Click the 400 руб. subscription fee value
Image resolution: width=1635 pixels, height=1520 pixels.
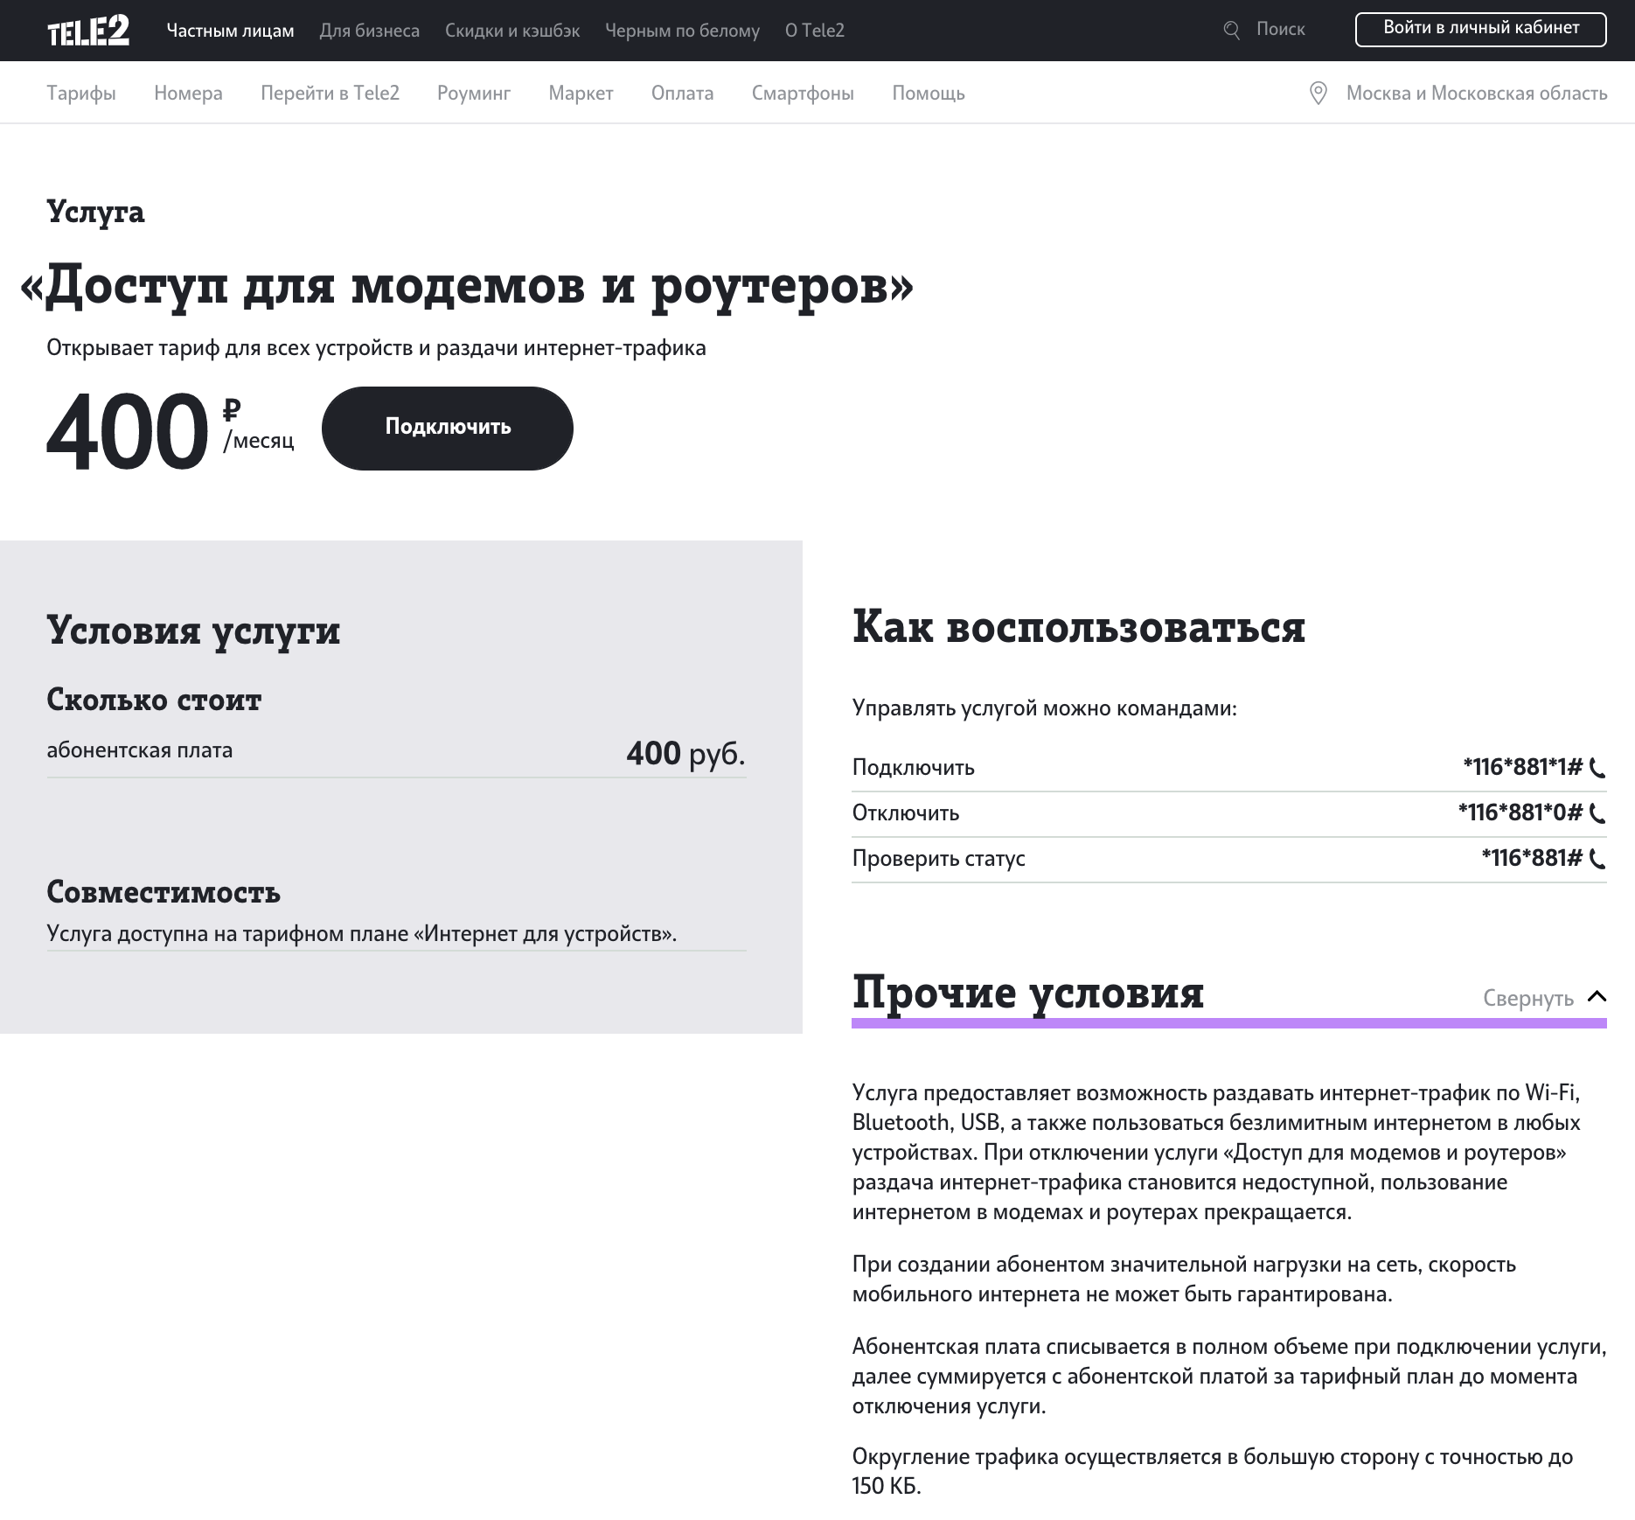point(685,753)
